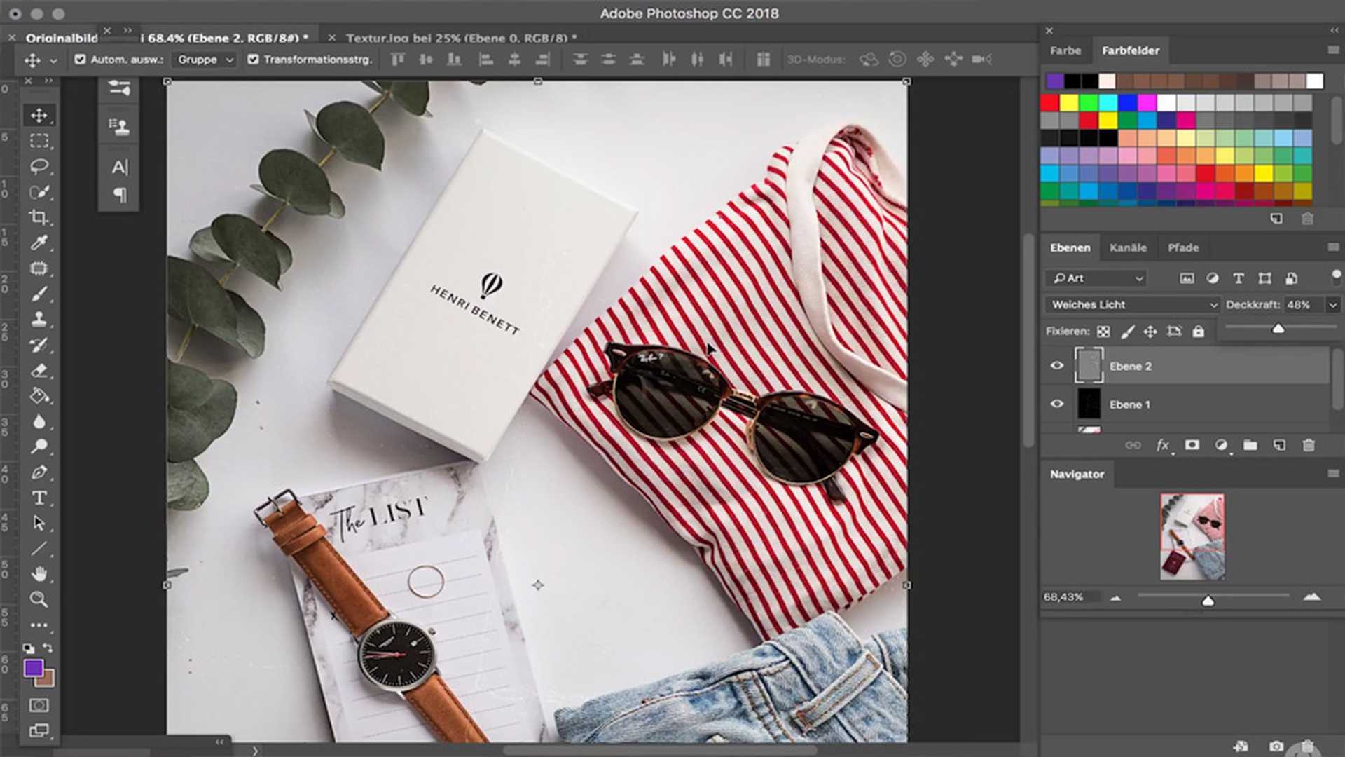Viewport: 1345px width, 757px height.
Task: Uncheck the Autom. ausw. checkbox
Action: 80,60
